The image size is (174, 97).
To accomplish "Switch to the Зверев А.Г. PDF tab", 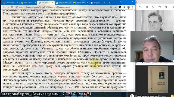I will coord(98,3).
